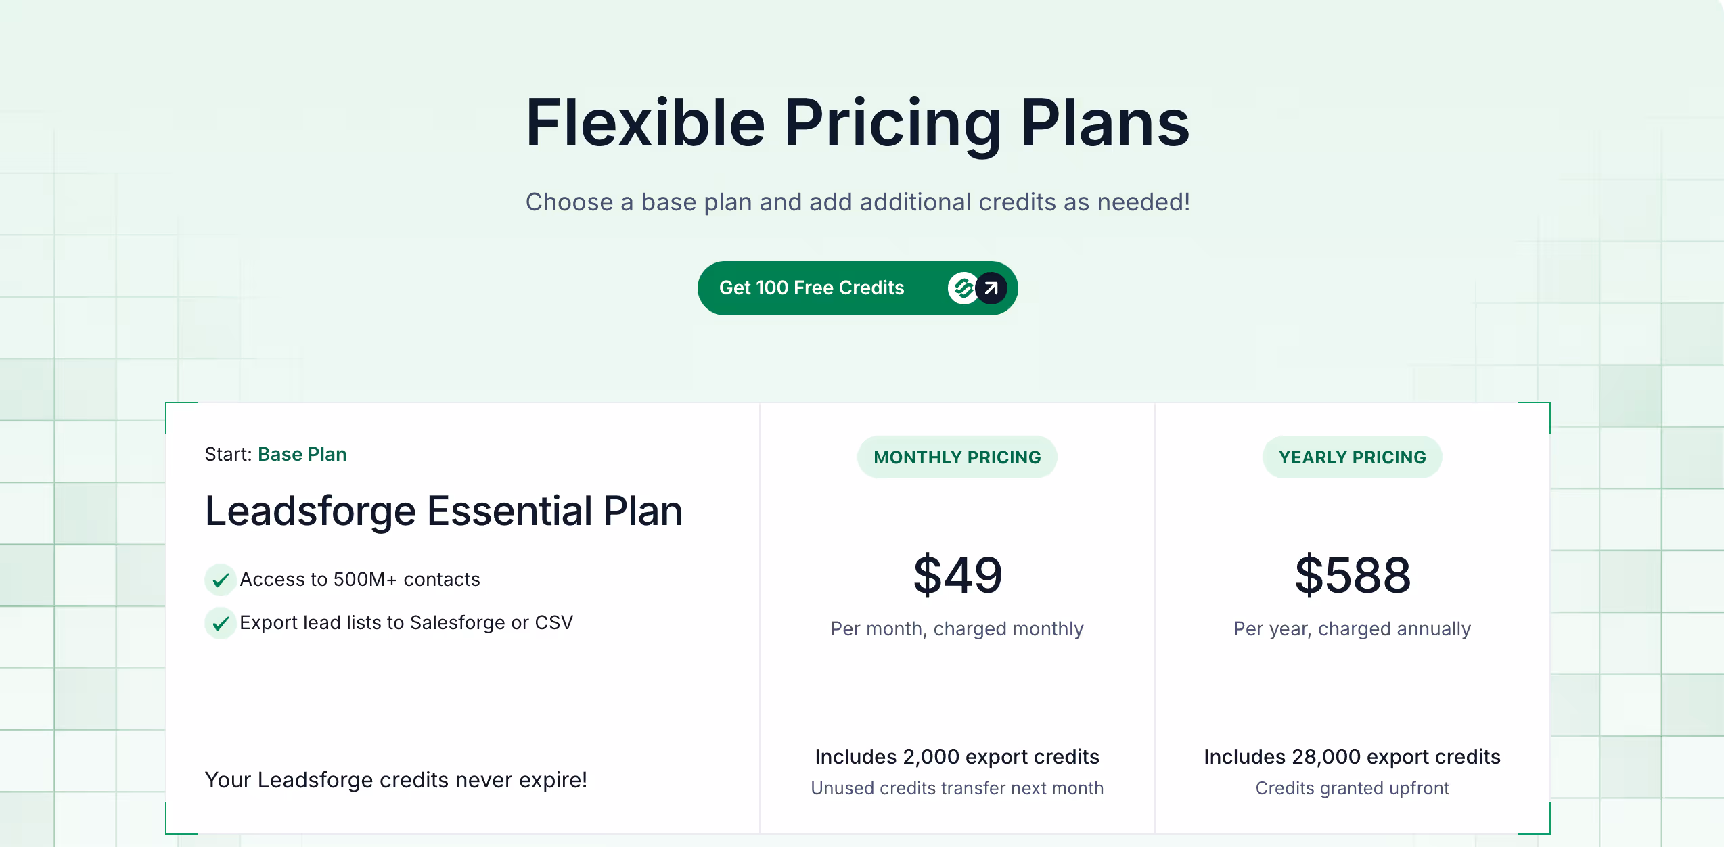Click Your Leadsforge credits never expire text

pyautogui.click(x=396, y=780)
